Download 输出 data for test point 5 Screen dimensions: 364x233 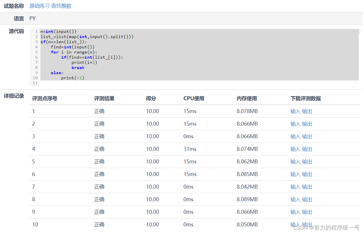pos(307,162)
